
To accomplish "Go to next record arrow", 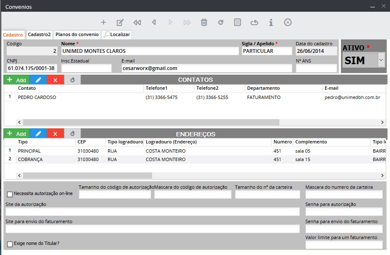I will coord(170,22).
